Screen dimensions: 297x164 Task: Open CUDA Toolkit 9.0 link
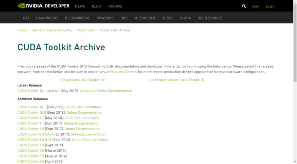(31, 129)
